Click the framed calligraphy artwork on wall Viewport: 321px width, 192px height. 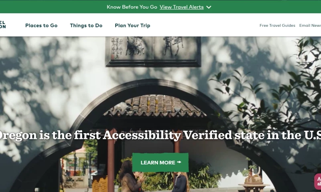click(x=153, y=52)
